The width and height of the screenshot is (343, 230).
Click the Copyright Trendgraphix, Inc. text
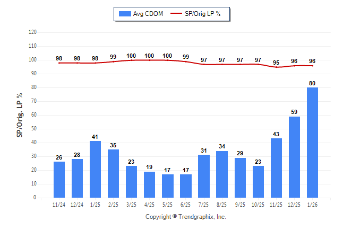pos(186,217)
